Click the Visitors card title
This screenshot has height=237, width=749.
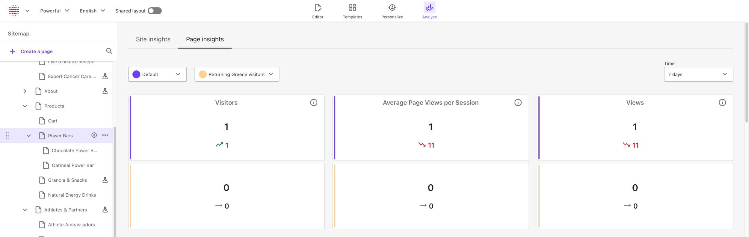226,103
